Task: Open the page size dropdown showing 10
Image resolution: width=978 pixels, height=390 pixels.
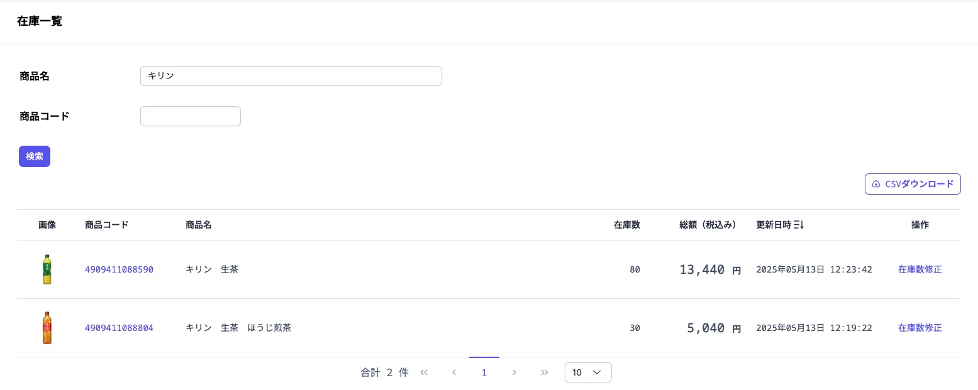Action: pos(587,372)
